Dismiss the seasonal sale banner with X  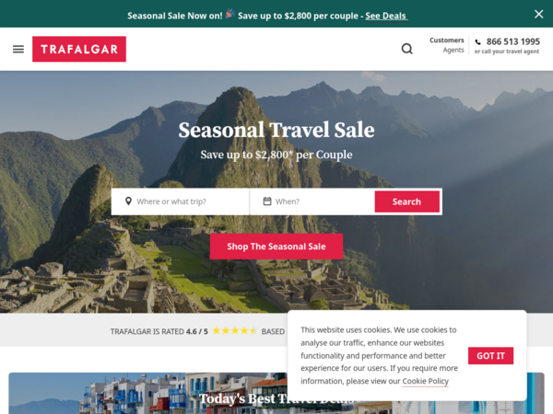538,14
